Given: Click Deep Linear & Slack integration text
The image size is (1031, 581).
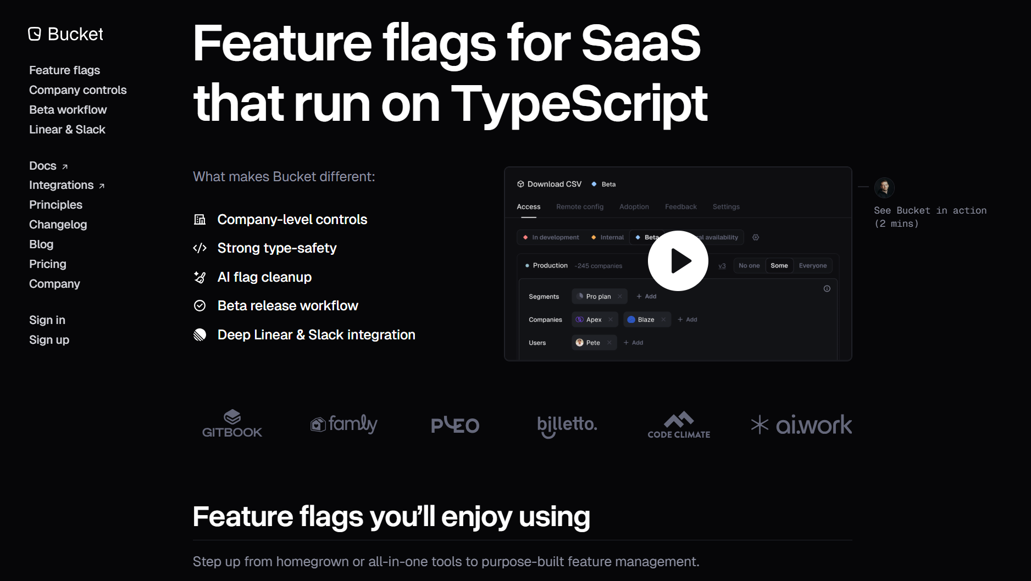Looking at the screenshot, I should [x=316, y=335].
